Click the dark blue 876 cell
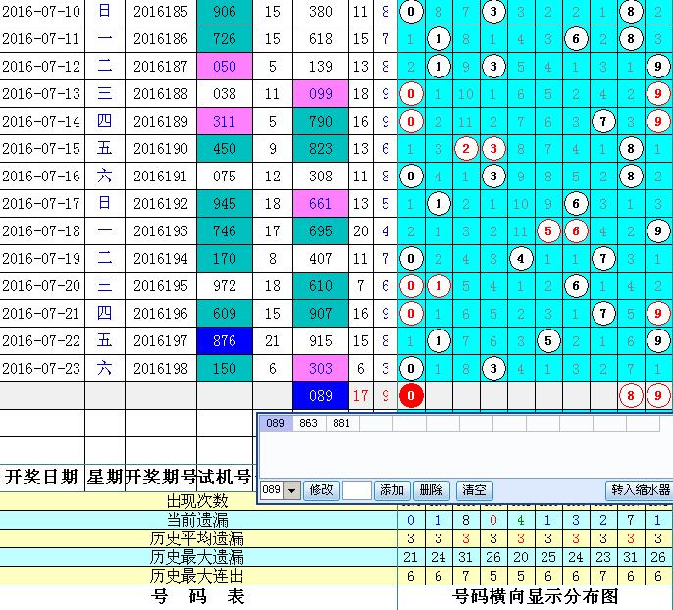The image size is (673, 610). point(223,341)
